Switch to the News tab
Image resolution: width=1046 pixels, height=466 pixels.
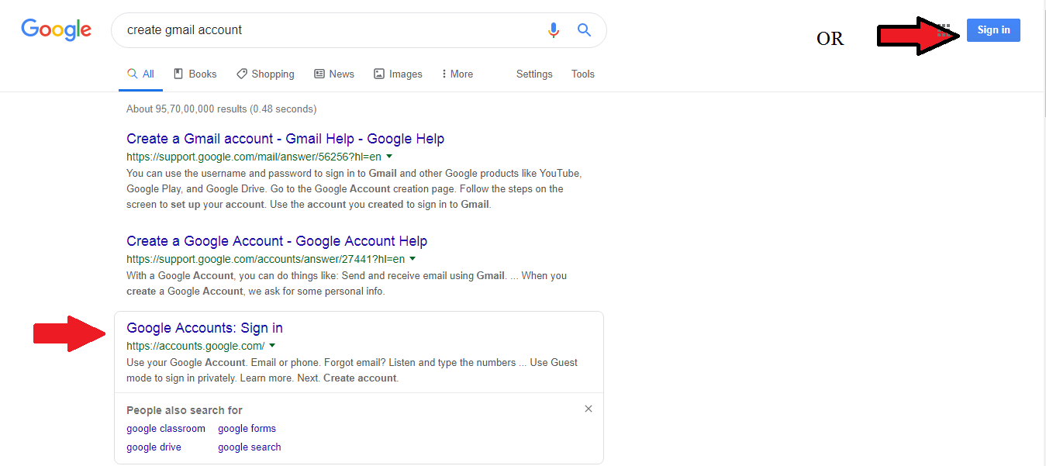(334, 74)
